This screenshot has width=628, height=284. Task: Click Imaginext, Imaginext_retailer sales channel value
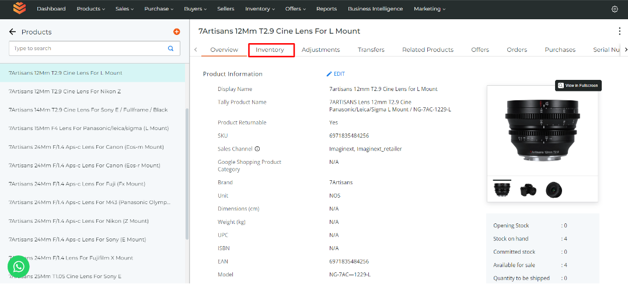[365, 149]
